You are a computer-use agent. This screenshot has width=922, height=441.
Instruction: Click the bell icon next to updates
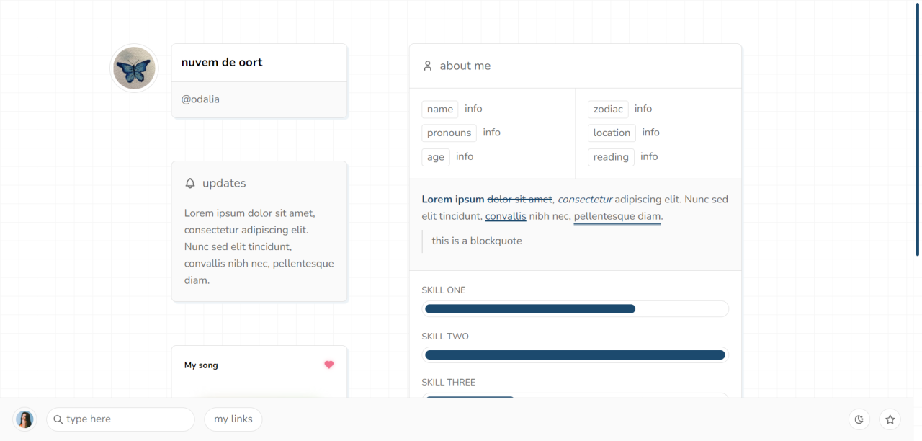coord(190,184)
